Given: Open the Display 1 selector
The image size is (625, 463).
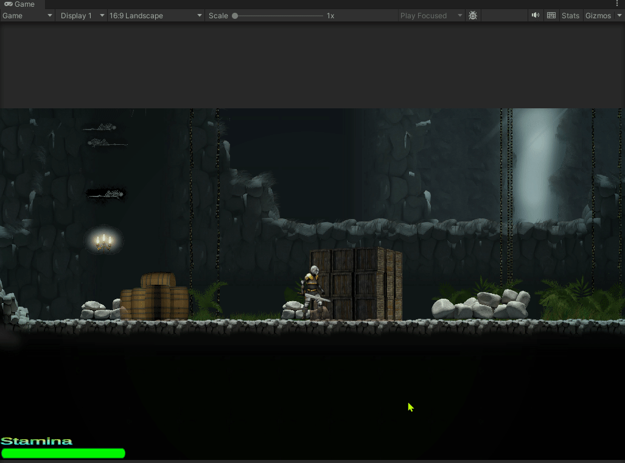Looking at the screenshot, I should click(x=81, y=15).
